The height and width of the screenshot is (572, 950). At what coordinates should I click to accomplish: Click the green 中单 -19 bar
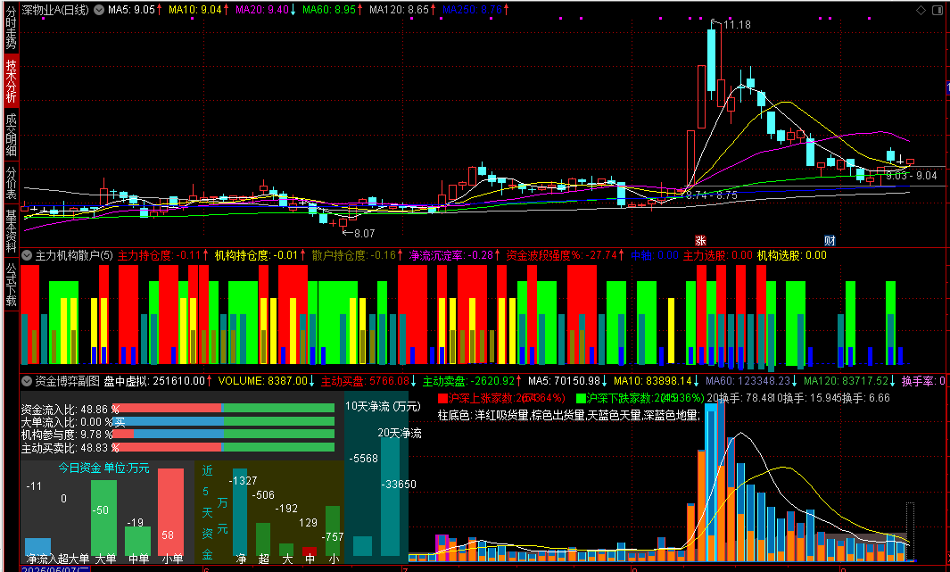pyautogui.click(x=137, y=541)
